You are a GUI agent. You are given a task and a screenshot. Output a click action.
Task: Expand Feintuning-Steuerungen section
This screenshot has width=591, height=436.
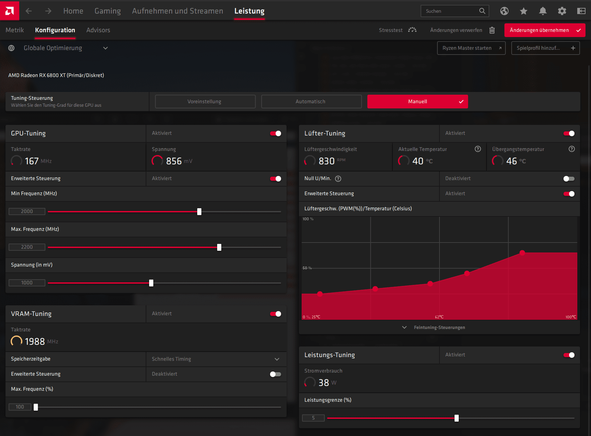434,328
